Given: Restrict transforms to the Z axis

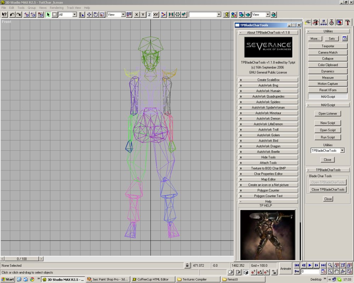Looking at the screenshot, I should (149, 15).
